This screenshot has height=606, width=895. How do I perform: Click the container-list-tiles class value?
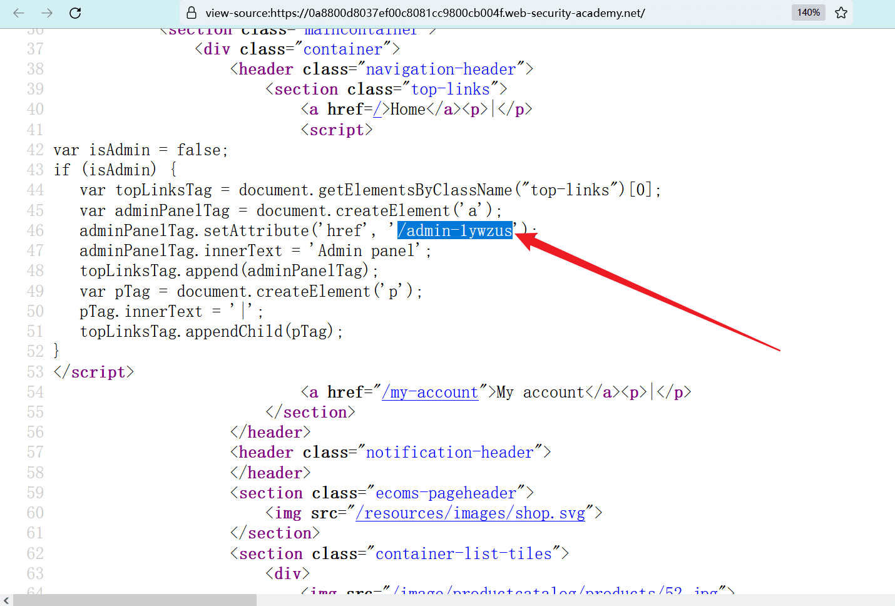(x=464, y=554)
